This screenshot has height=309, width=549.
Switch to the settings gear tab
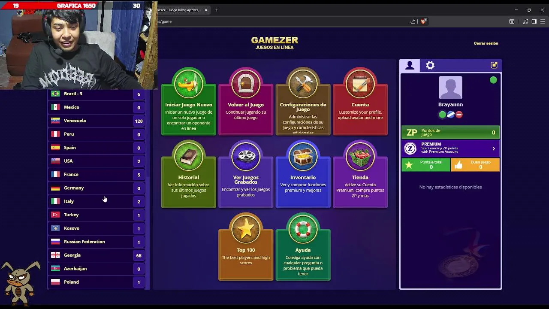click(x=430, y=65)
